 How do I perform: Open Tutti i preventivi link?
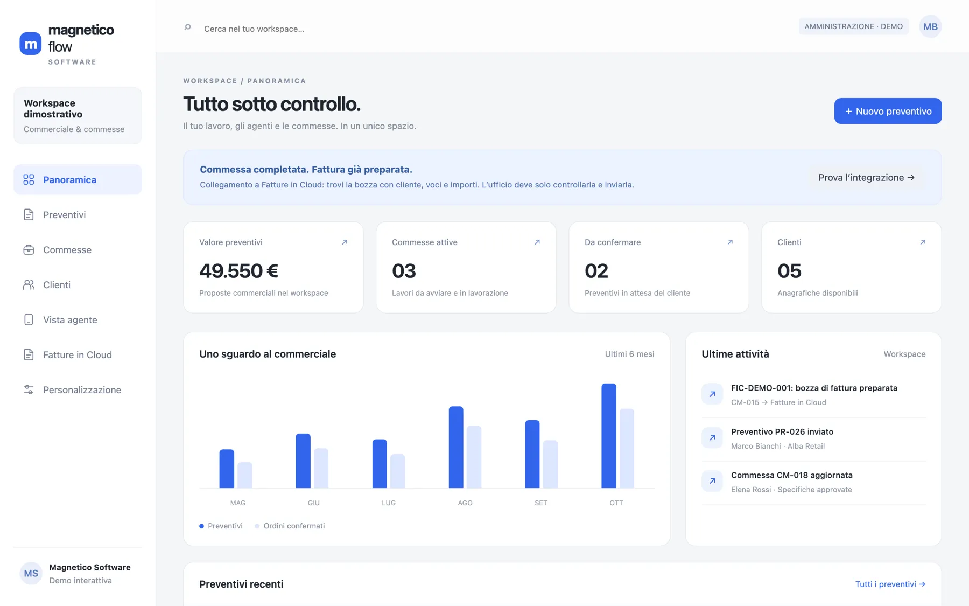coord(890,584)
